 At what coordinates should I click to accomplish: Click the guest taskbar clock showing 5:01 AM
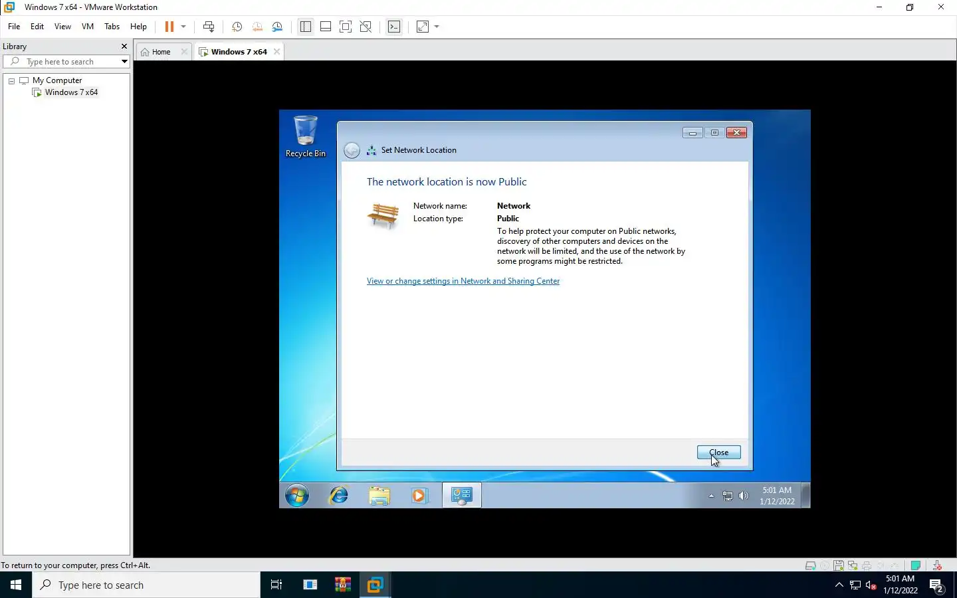coord(777,496)
